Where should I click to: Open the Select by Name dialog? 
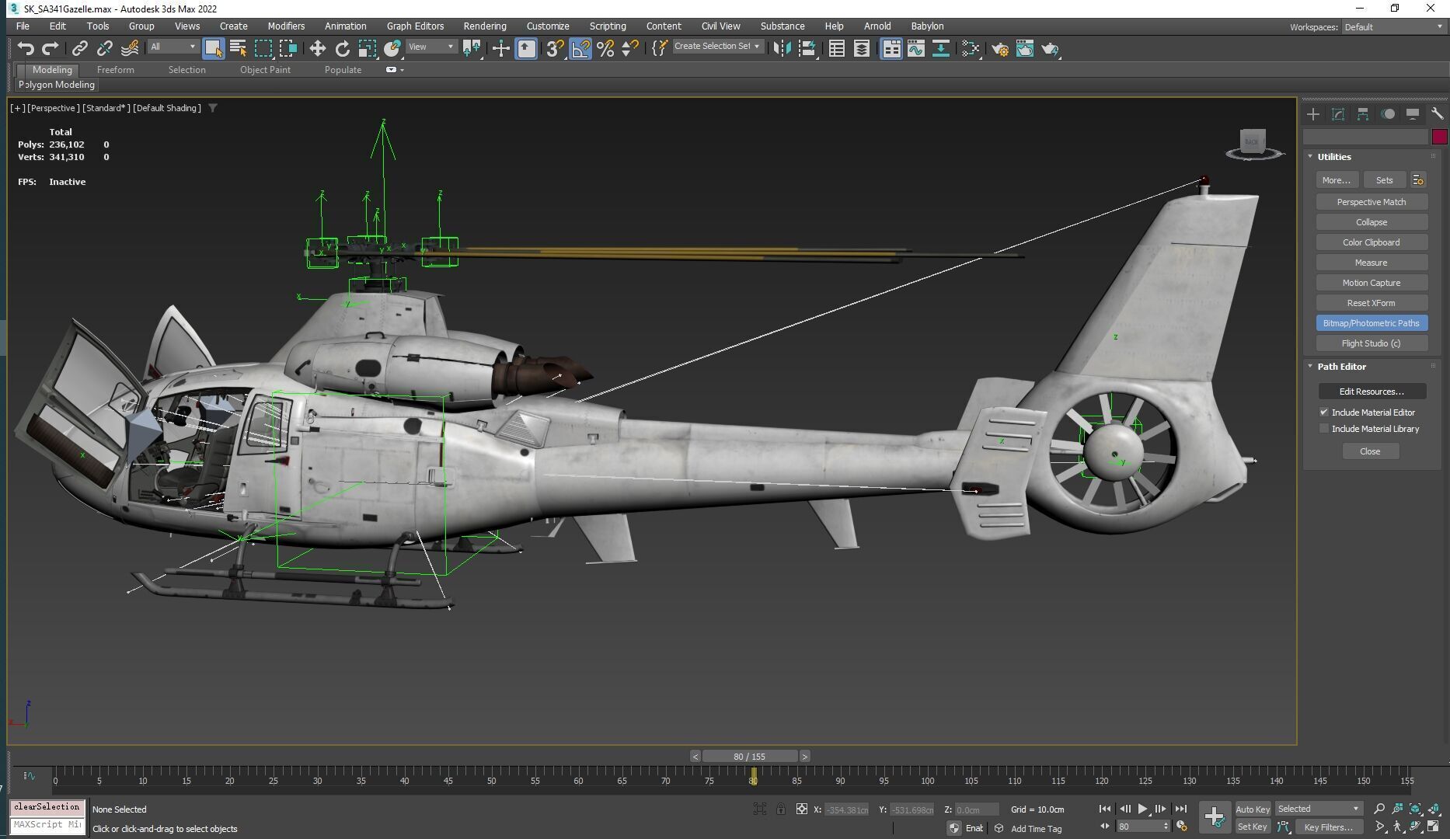point(238,49)
